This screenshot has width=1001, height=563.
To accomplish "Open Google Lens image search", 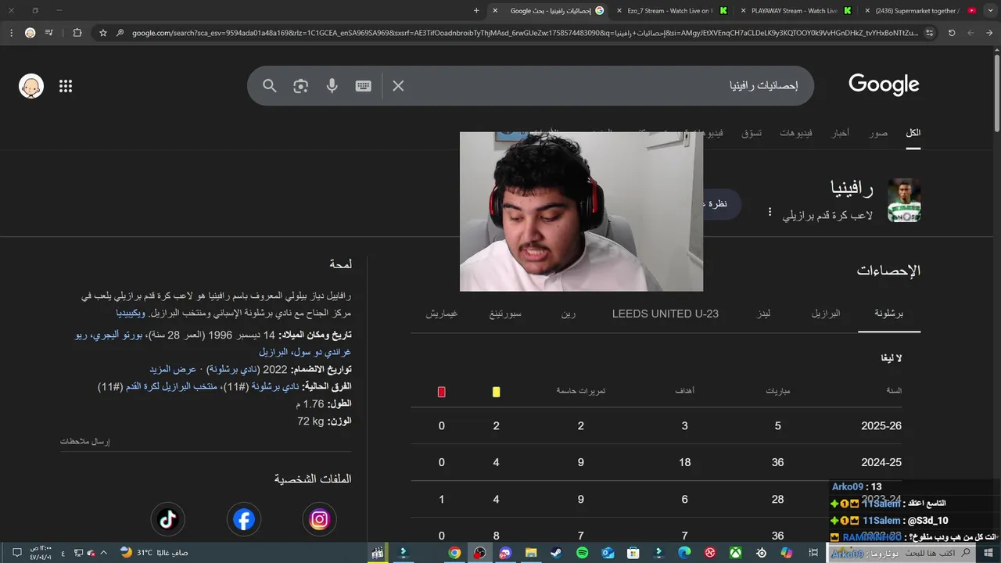I will (301, 86).
